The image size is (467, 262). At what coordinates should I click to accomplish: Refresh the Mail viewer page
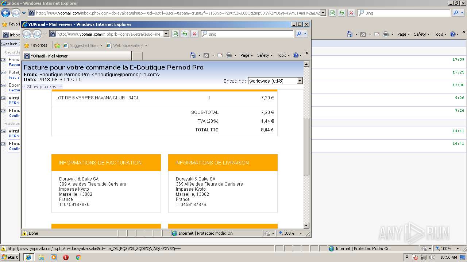pos(185,34)
